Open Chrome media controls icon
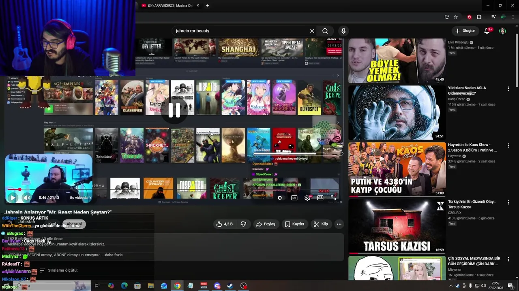 493,17
